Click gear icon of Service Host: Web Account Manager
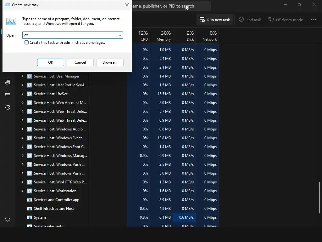 30,103
